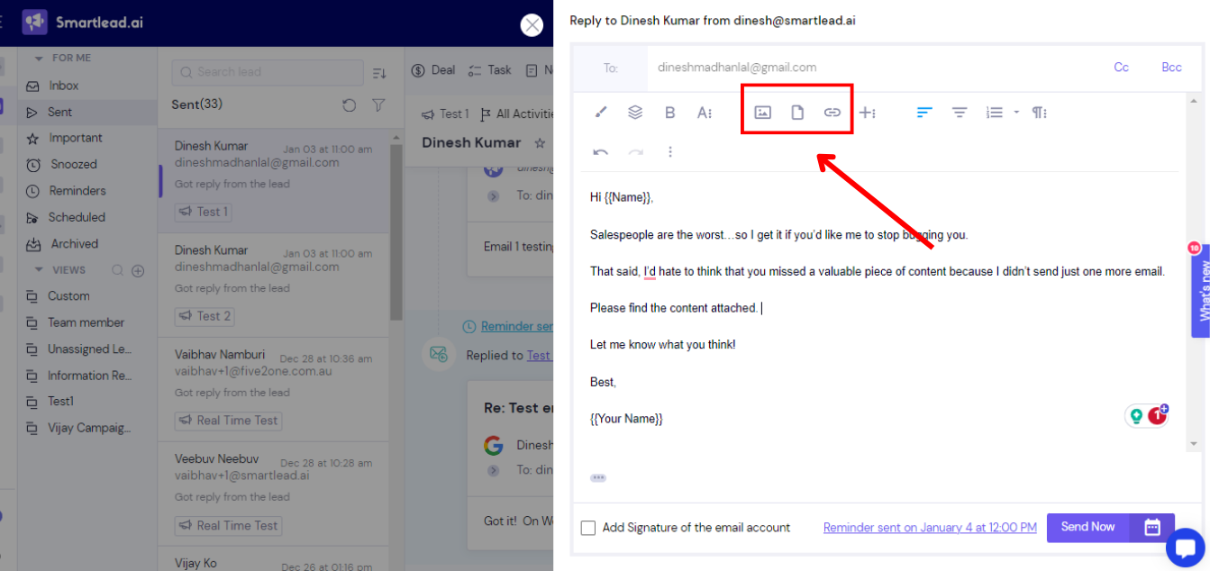Click the paragraph formatting icon
The height and width of the screenshot is (571, 1210).
coord(1039,112)
